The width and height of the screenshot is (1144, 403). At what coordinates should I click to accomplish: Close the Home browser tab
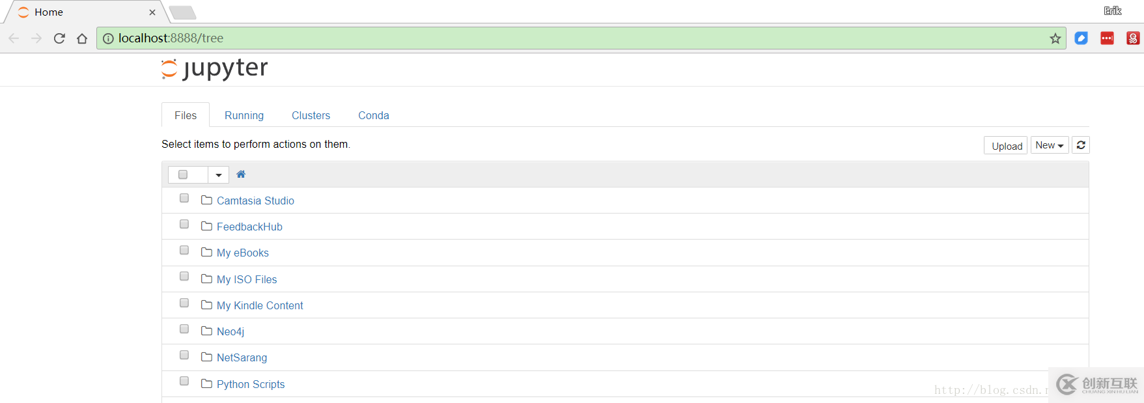click(x=152, y=12)
